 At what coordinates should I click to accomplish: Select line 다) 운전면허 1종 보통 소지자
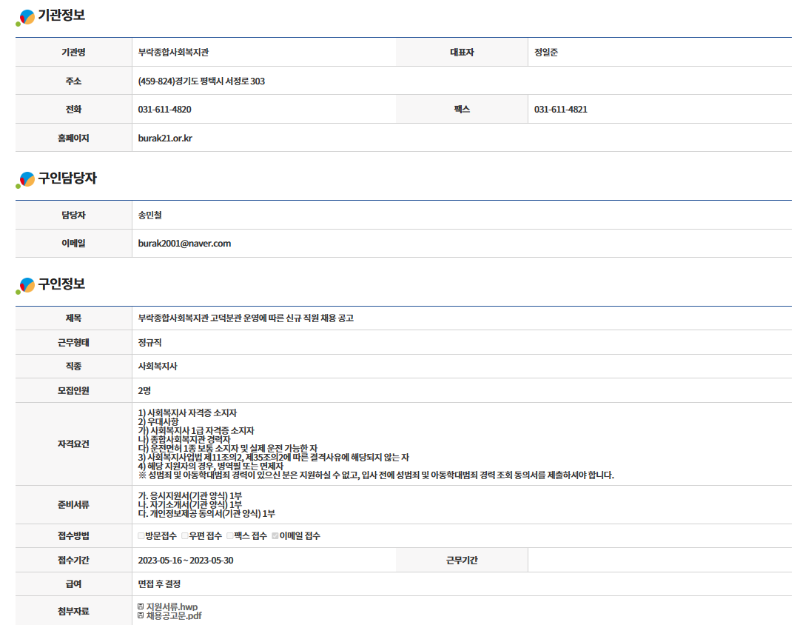coord(228,448)
